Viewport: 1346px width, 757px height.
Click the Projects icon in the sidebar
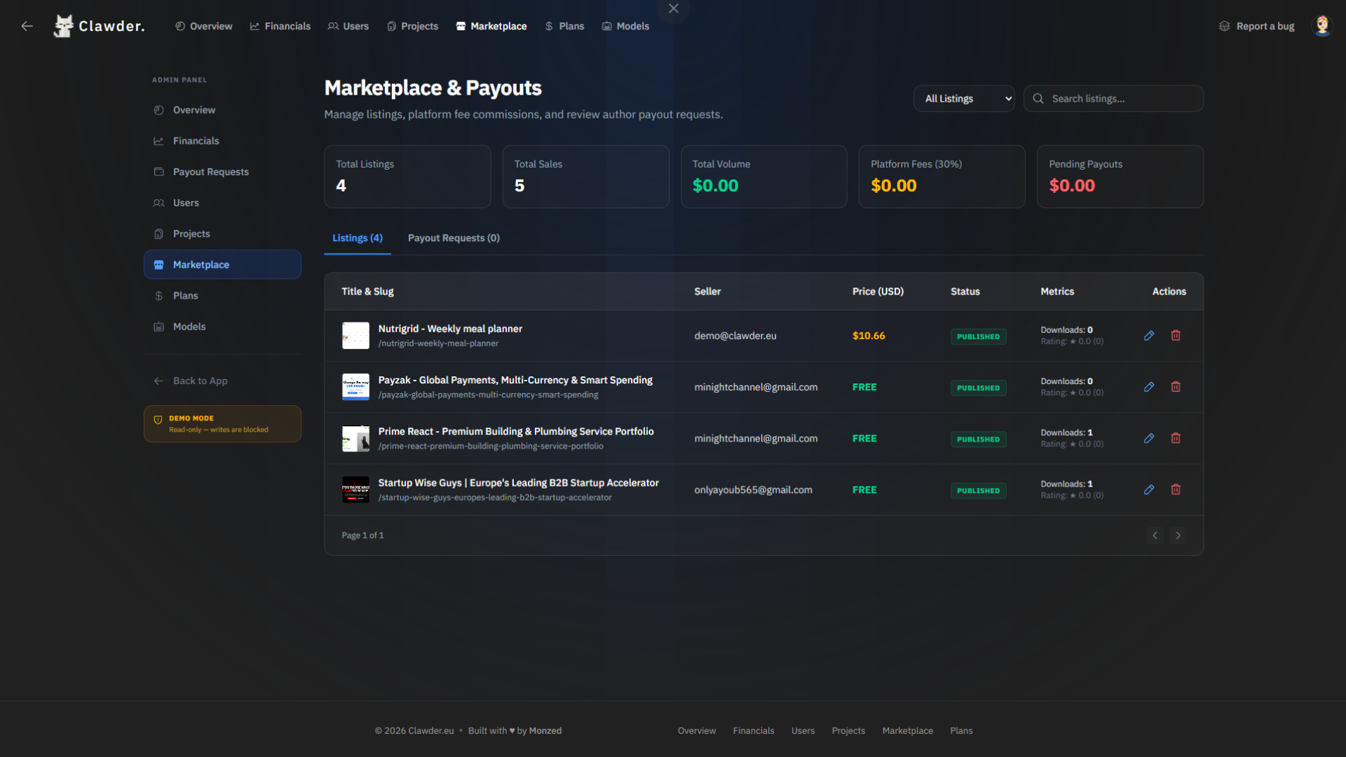point(158,233)
